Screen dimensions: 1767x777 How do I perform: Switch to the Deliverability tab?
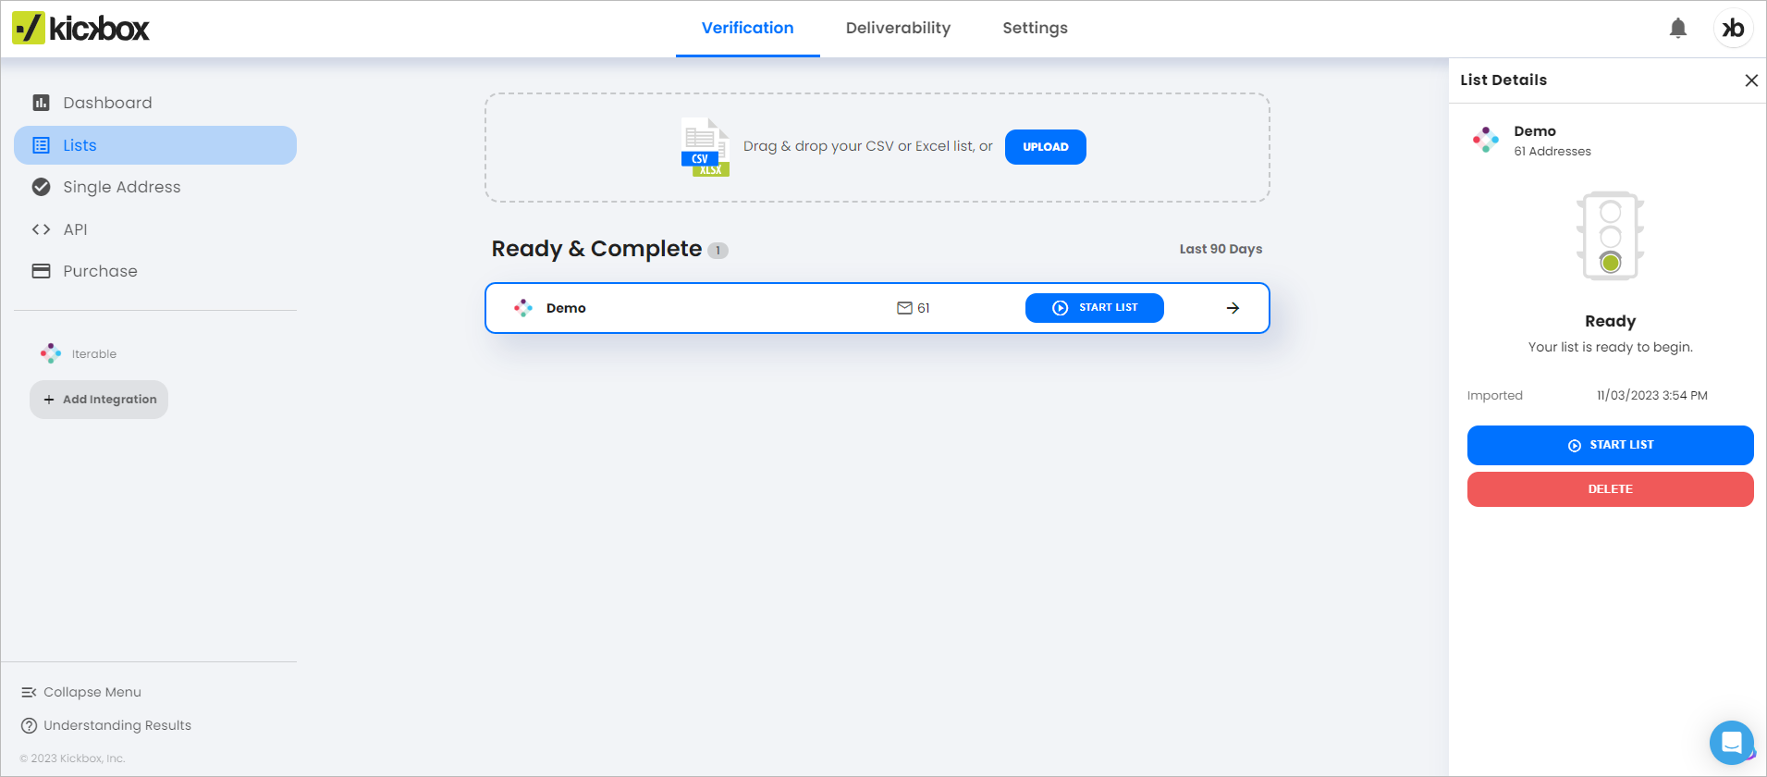point(898,28)
